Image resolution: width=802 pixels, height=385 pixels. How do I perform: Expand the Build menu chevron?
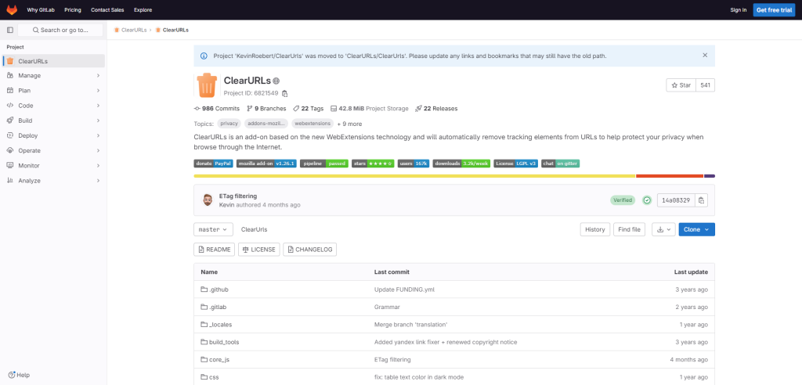click(98, 121)
